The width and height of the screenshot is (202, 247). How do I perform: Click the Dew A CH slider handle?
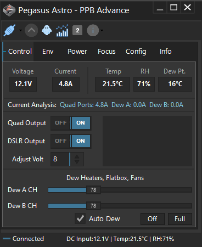[93, 190]
